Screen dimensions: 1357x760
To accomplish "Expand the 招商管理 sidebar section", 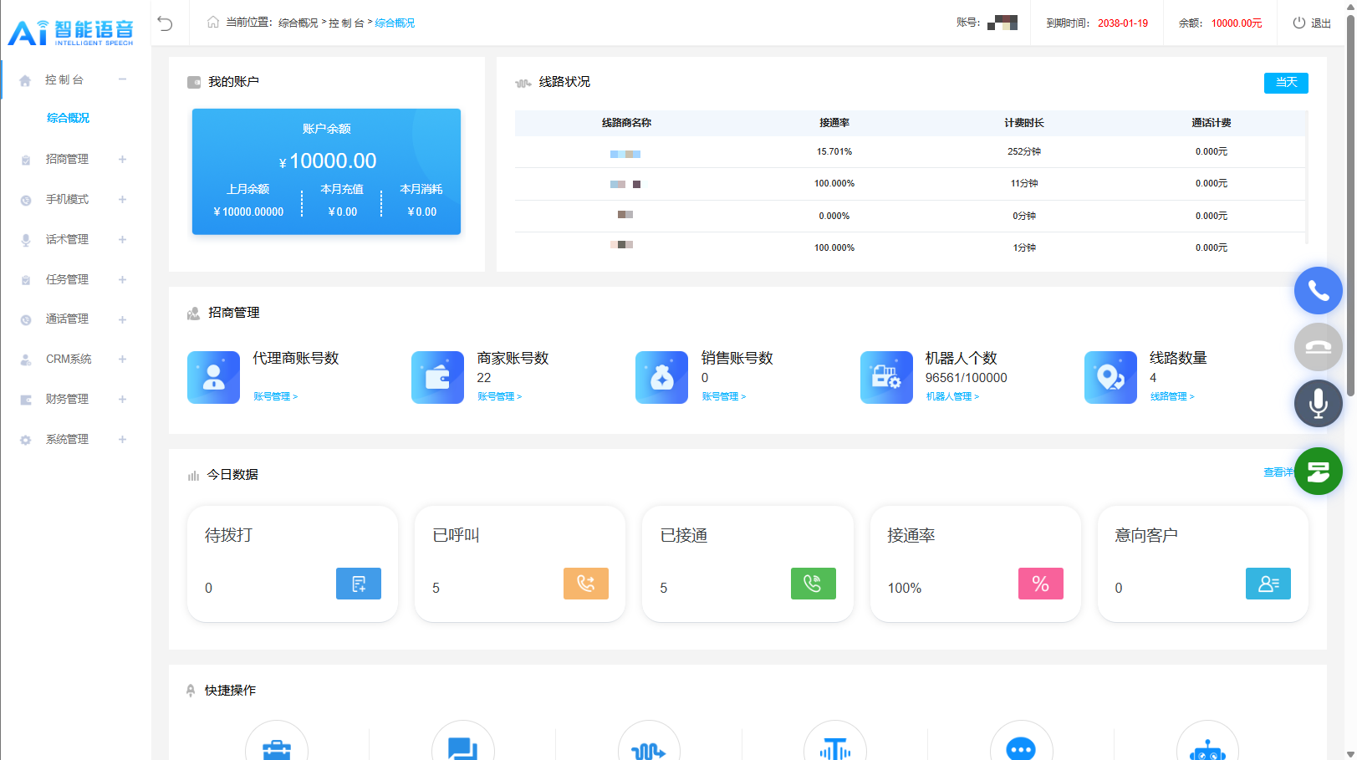I will click(x=123, y=159).
